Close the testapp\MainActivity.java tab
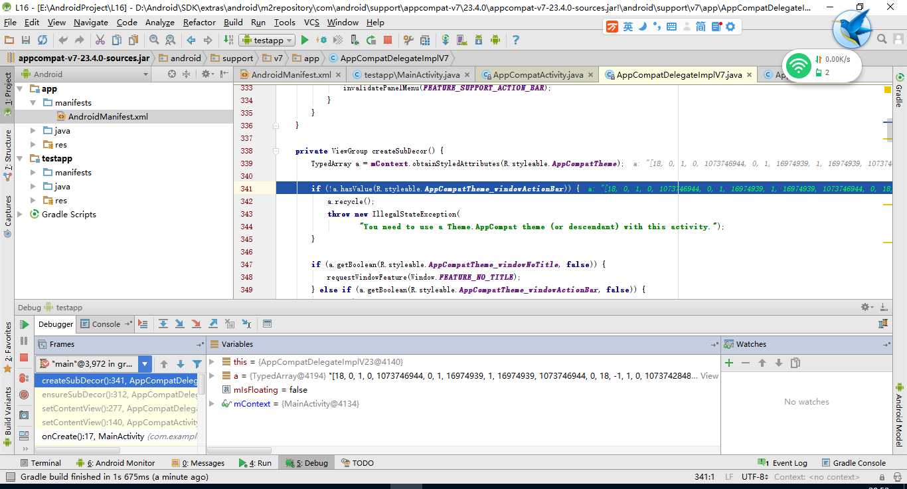The width and height of the screenshot is (907, 489). coord(467,75)
